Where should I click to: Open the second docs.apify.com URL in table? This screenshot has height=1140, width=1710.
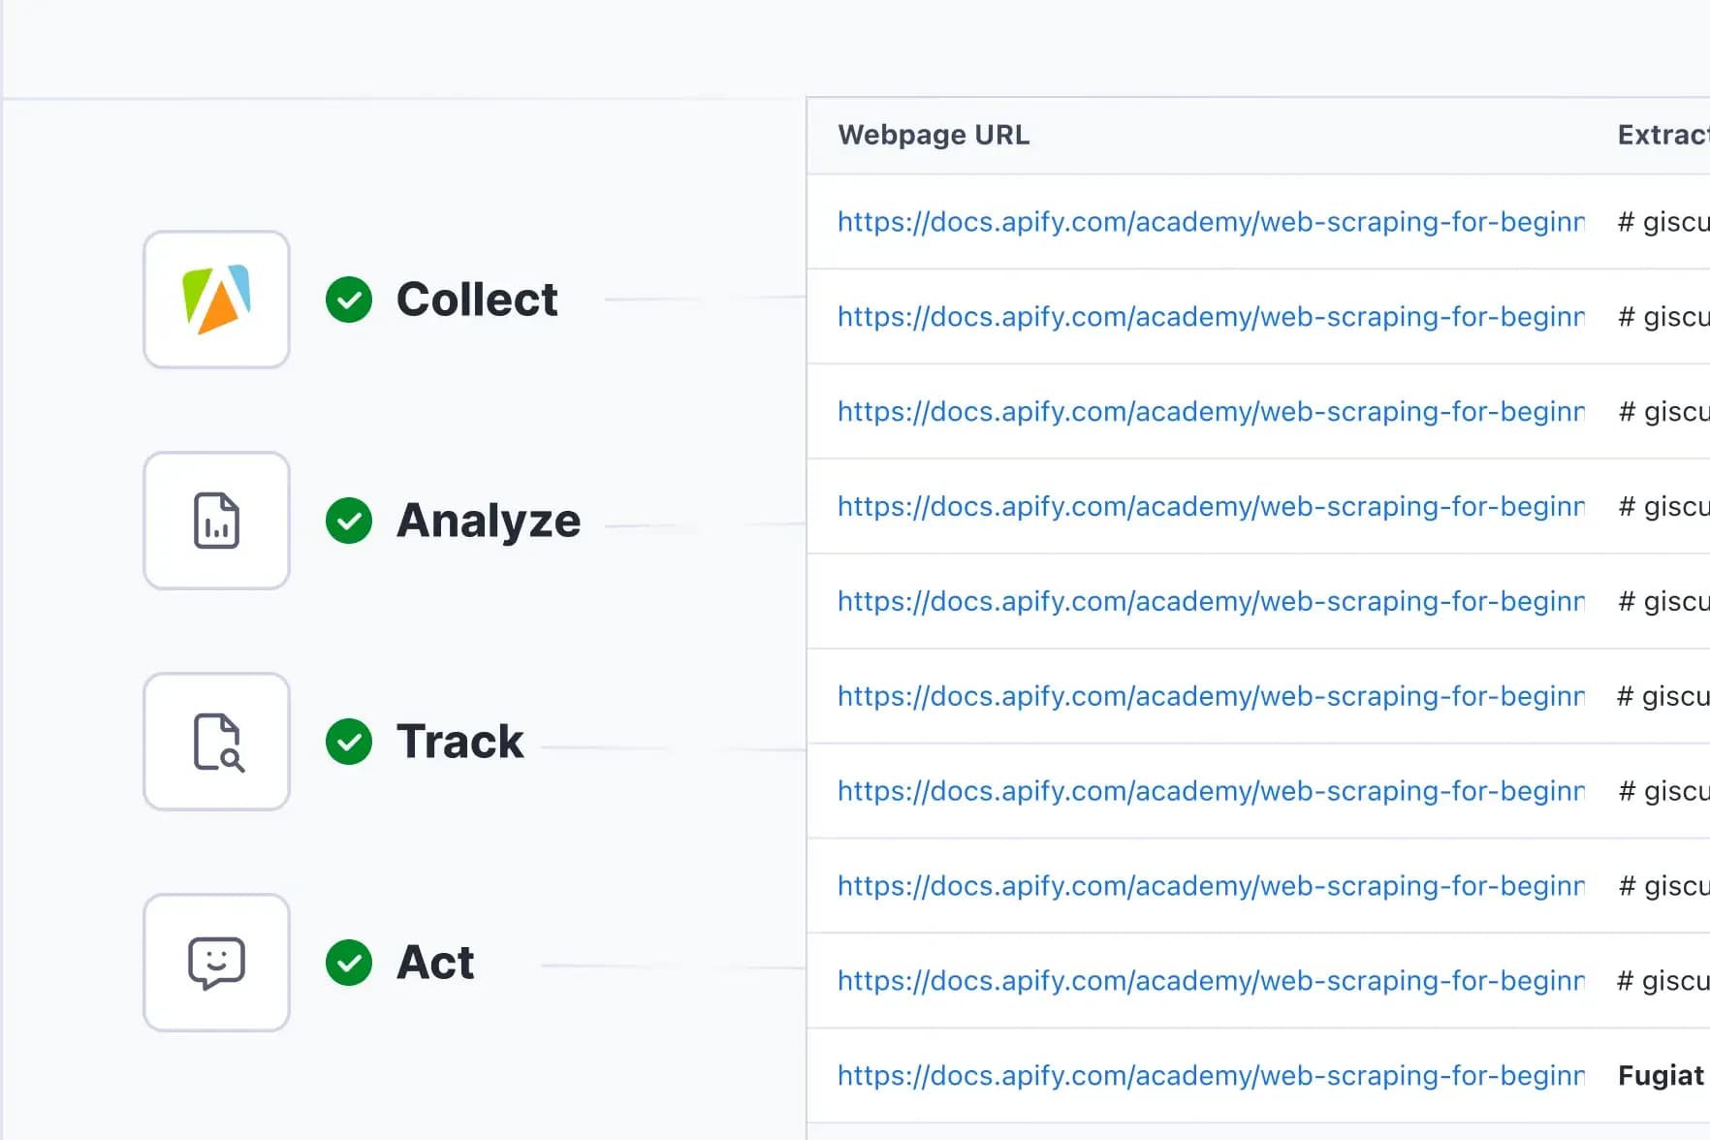[1211, 317]
